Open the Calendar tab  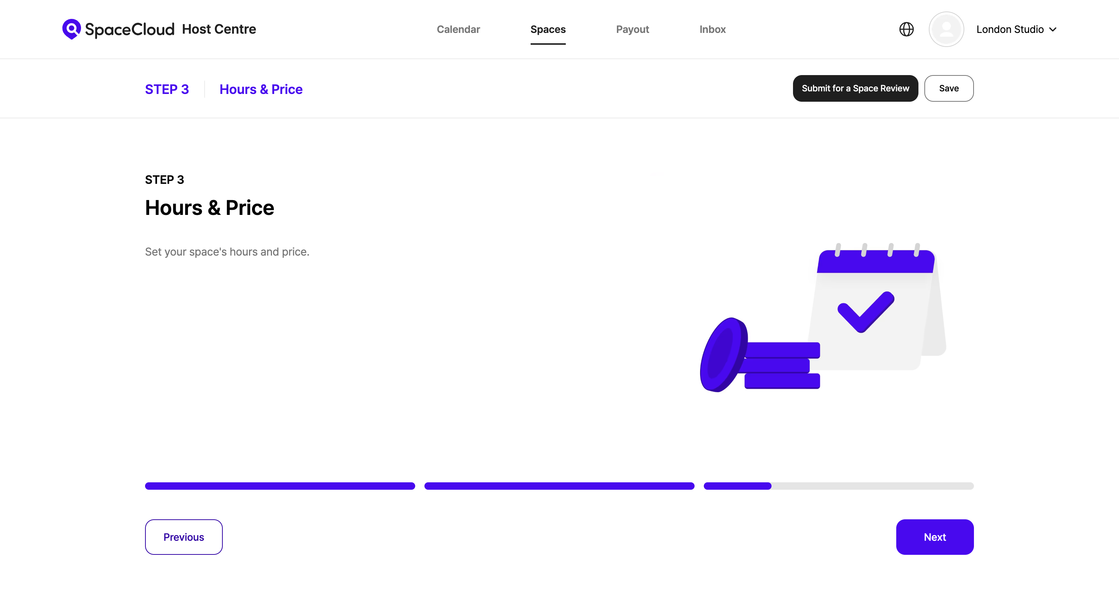(458, 29)
